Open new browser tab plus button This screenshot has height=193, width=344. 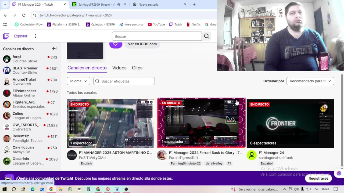pos(194,4)
